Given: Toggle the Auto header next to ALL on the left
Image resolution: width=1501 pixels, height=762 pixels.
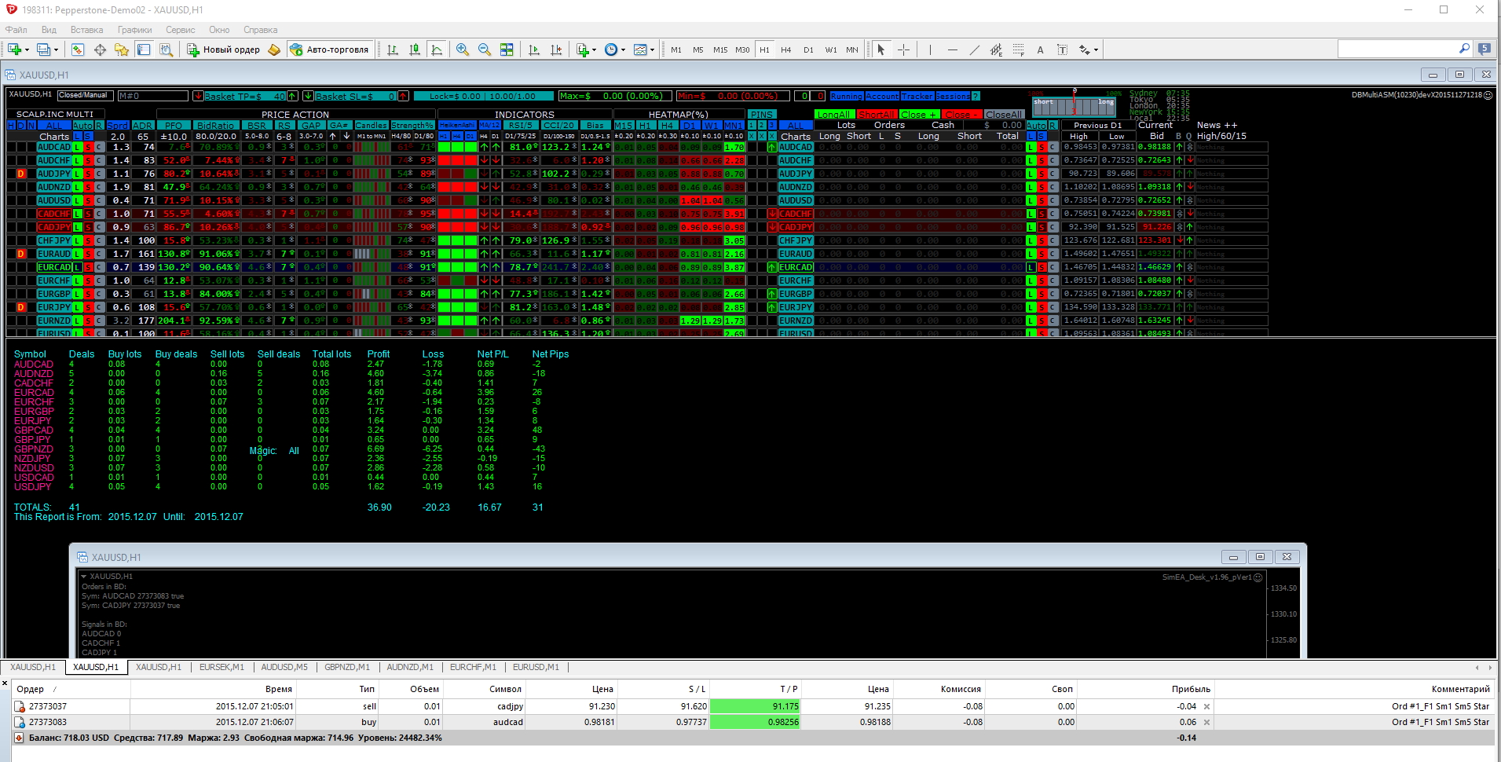Looking at the screenshot, I should 82,125.
